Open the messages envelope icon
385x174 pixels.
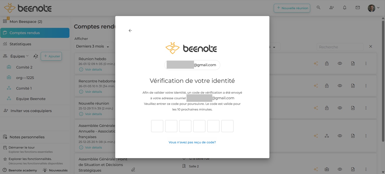point(358,8)
